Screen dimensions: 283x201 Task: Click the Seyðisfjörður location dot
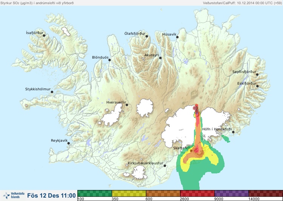click(x=257, y=74)
